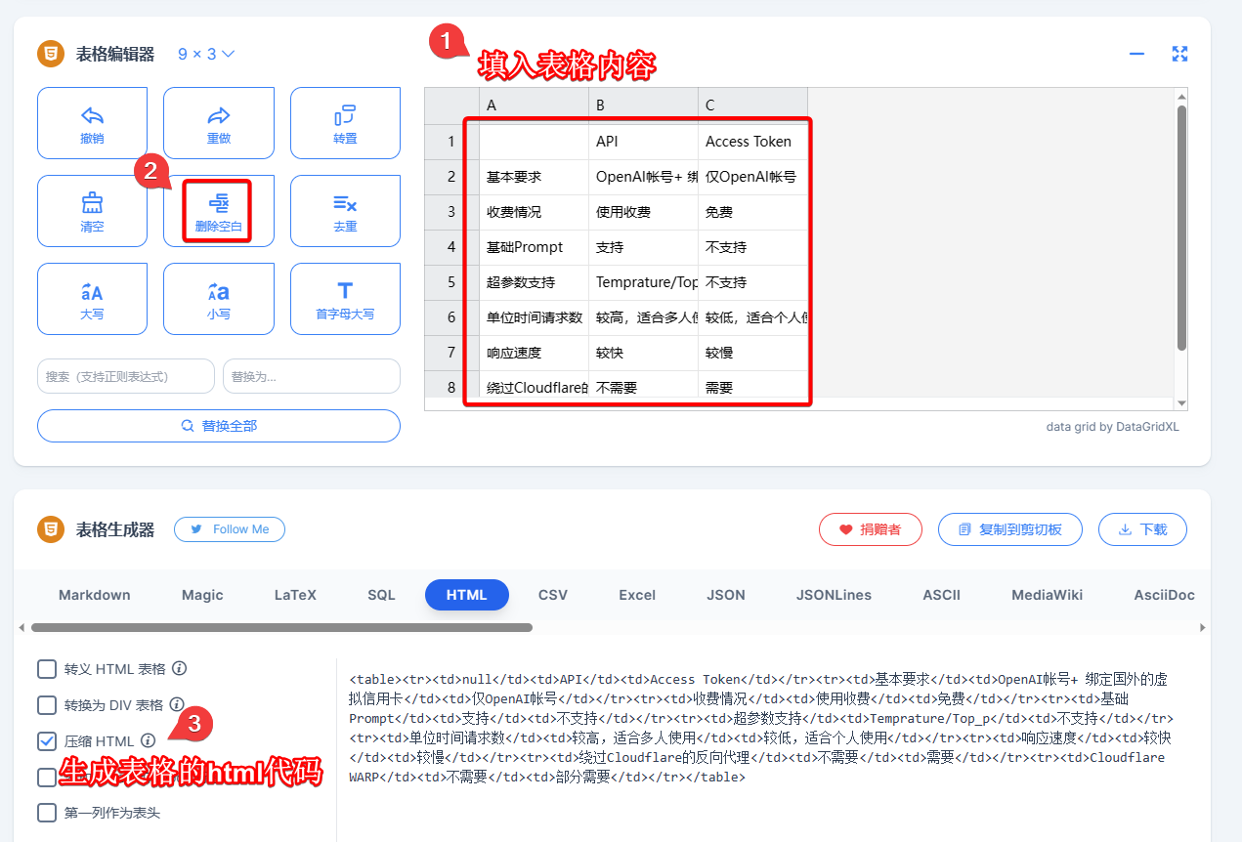Enter fullscreen with the expand icon
Viewport: 1242px width, 842px height.
[x=1179, y=54]
